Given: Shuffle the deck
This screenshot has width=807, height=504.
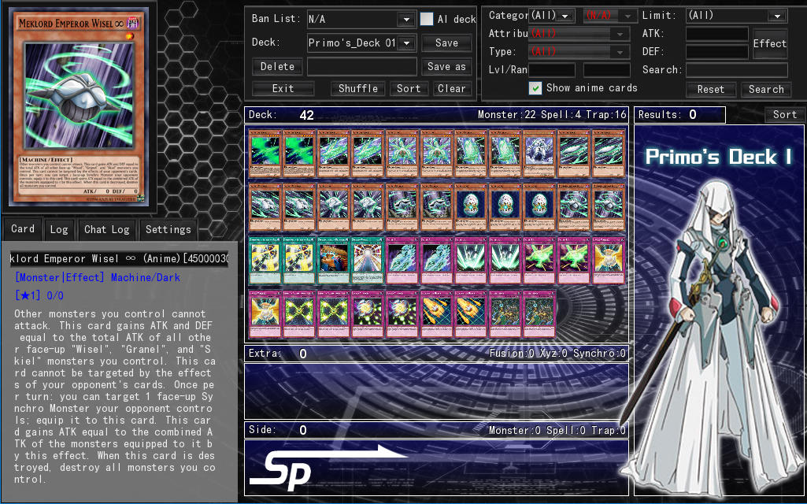Looking at the screenshot, I should click(x=358, y=88).
